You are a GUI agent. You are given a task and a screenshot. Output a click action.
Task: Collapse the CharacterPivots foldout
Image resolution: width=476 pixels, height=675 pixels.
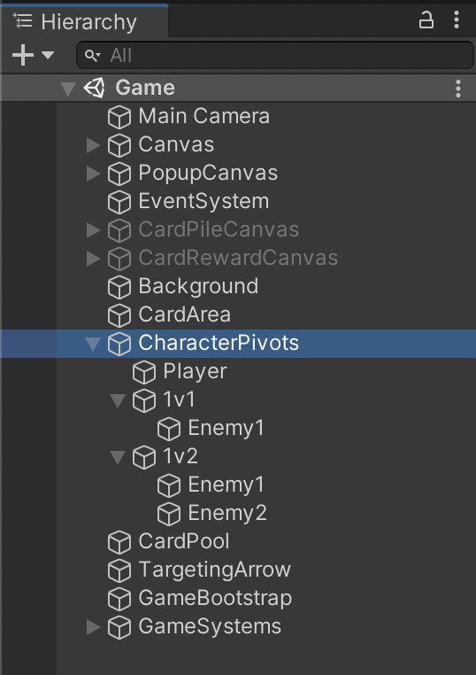point(92,344)
